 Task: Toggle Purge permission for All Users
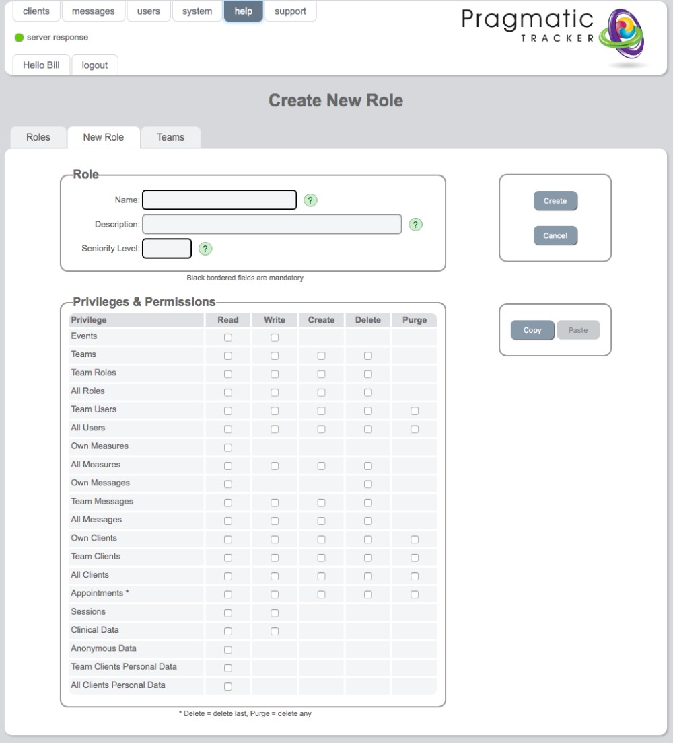[x=415, y=428]
